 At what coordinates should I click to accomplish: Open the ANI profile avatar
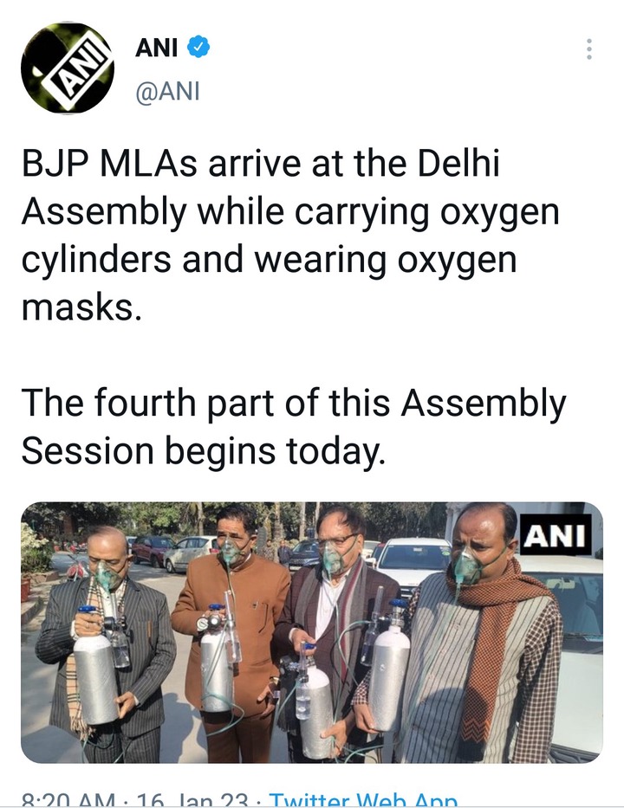(67, 68)
